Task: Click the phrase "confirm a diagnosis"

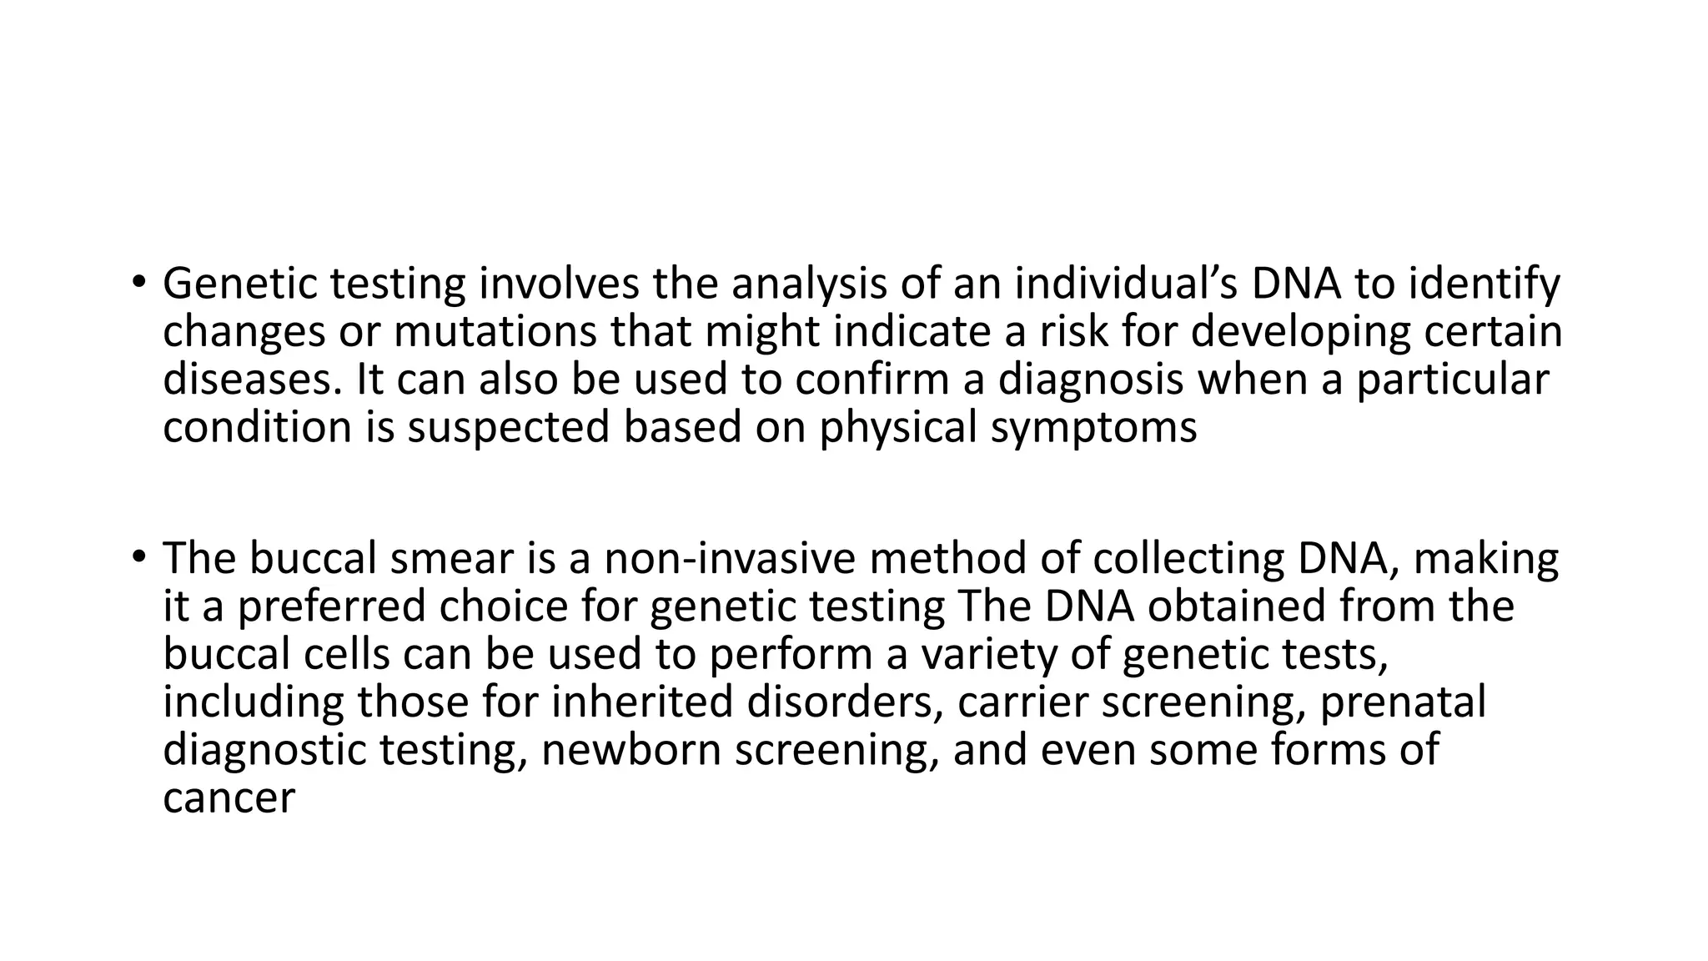Action: pyautogui.click(x=988, y=380)
